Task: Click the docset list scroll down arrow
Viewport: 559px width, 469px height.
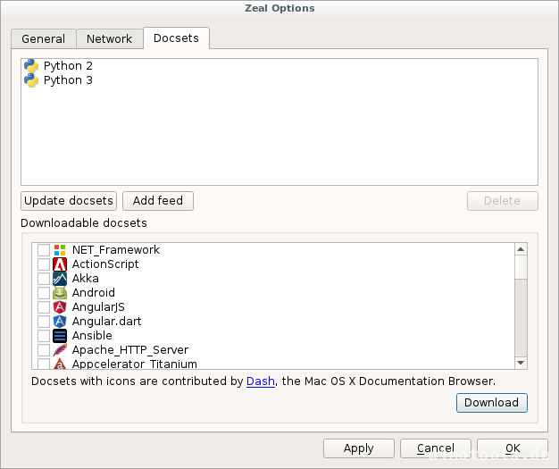Action: [x=521, y=363]
